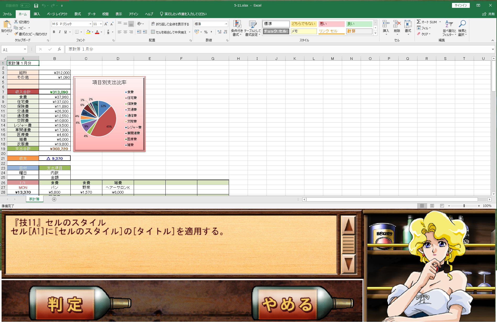This screenshot has height=322, width=497.
Task: Toggle Italic formatting
Action: pos(60,32)
